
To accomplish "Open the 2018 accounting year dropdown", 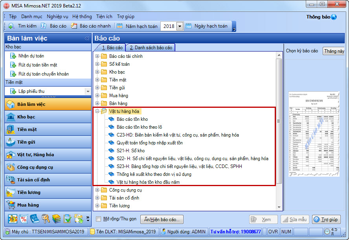I will [x=180, y=26].
